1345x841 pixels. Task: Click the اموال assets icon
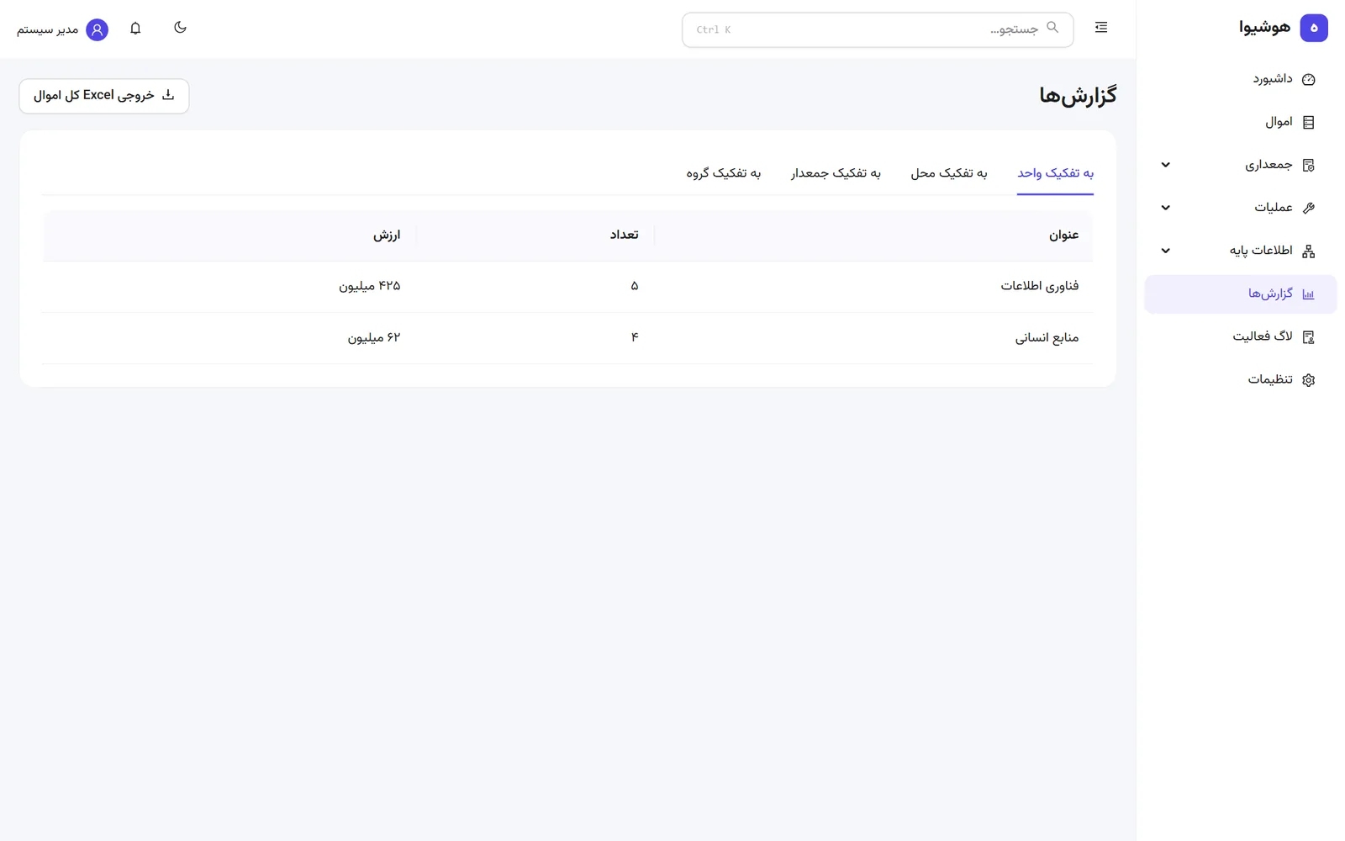[x=1308, y=122]
